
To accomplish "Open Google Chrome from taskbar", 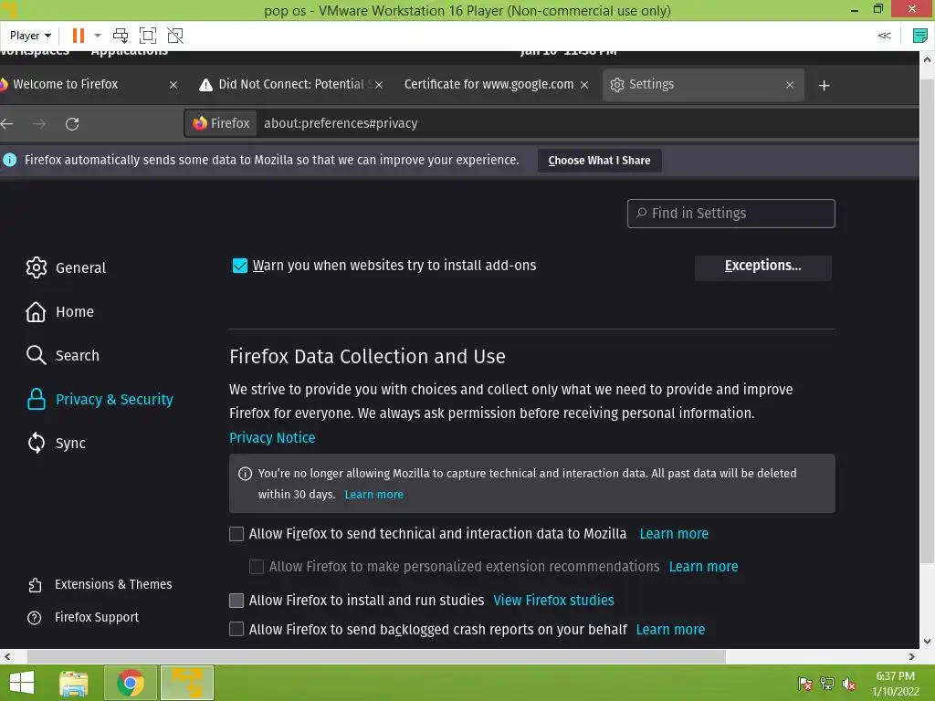I will pos(131,683).
